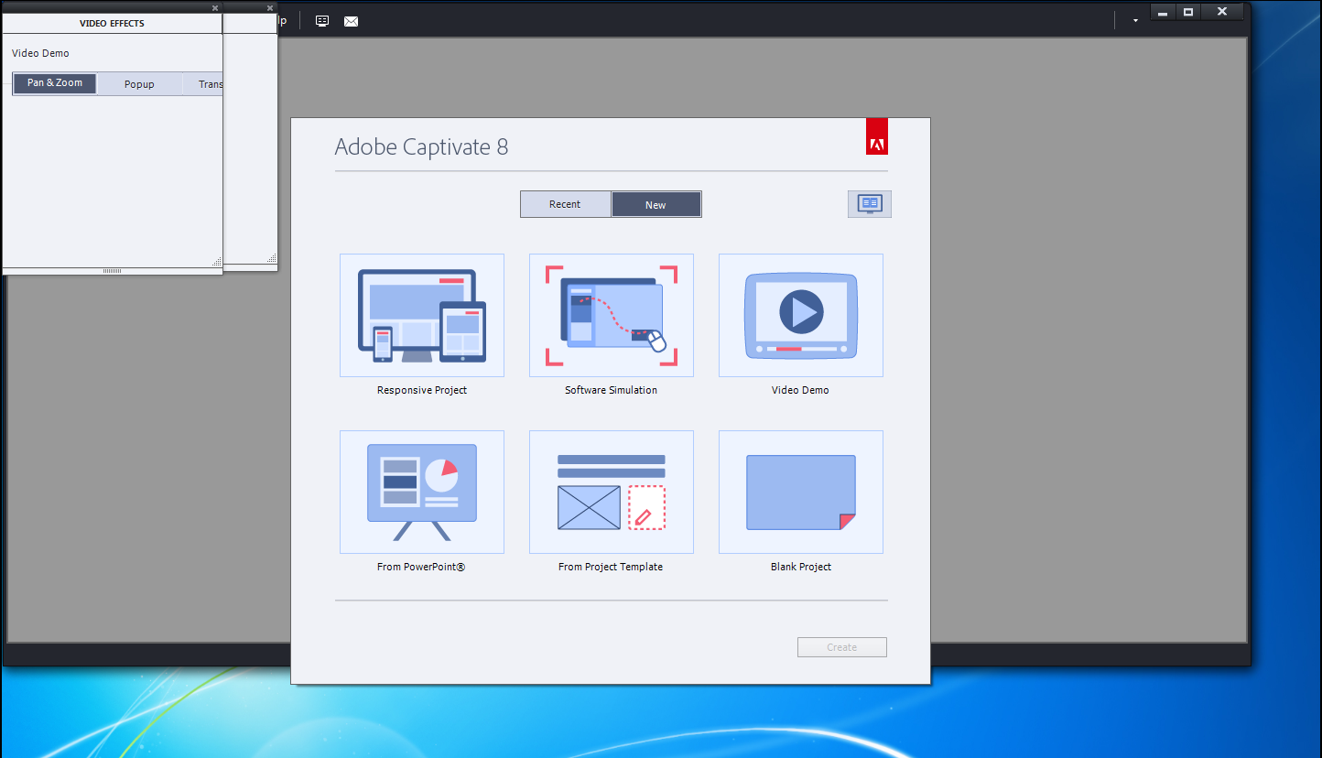Click the email feedback envelope icon
The image size is (1322, 758).
(351, 20)
